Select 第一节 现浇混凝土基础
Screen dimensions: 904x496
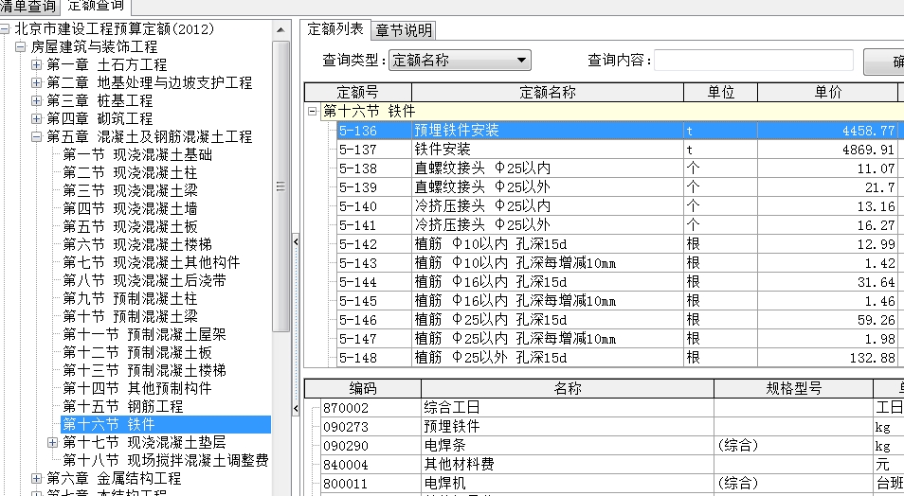coord(137,154)
